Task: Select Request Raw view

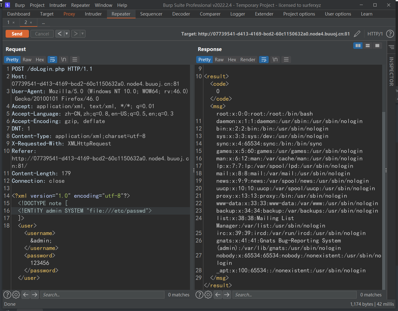Action: 27,60
